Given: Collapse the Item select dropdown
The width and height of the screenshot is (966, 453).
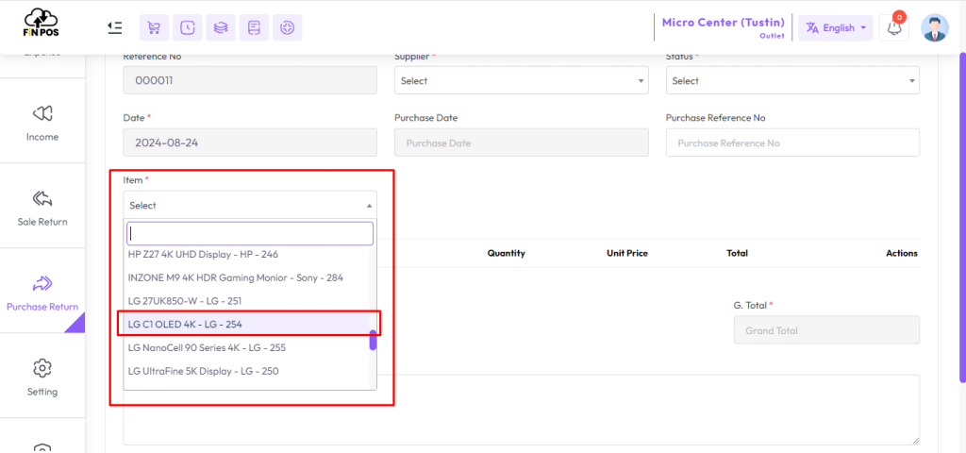Looking at the screenshot, I should point(250,205).
